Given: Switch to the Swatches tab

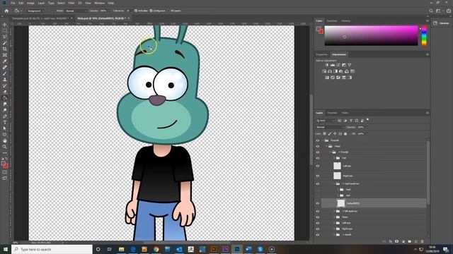Looking at the screenshot, I should click(x=332, y=21).
